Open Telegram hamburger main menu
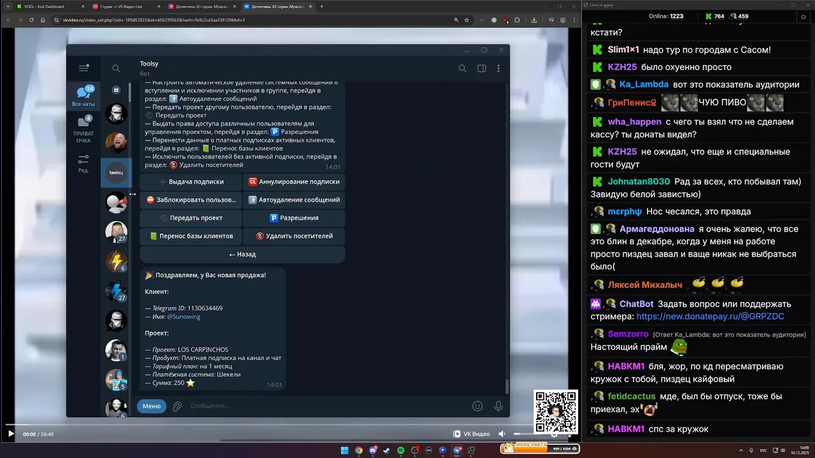 (83, 68)
